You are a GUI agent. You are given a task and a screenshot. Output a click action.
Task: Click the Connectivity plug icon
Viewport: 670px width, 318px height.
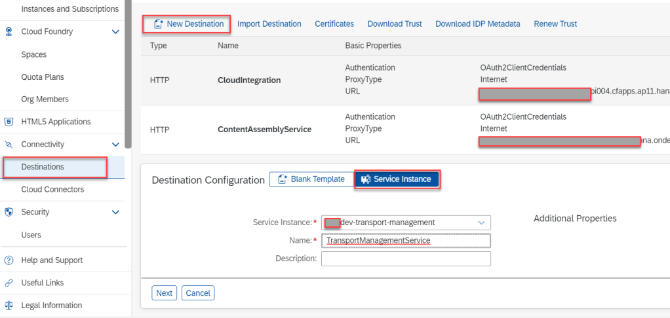click(x=9, y=145)
